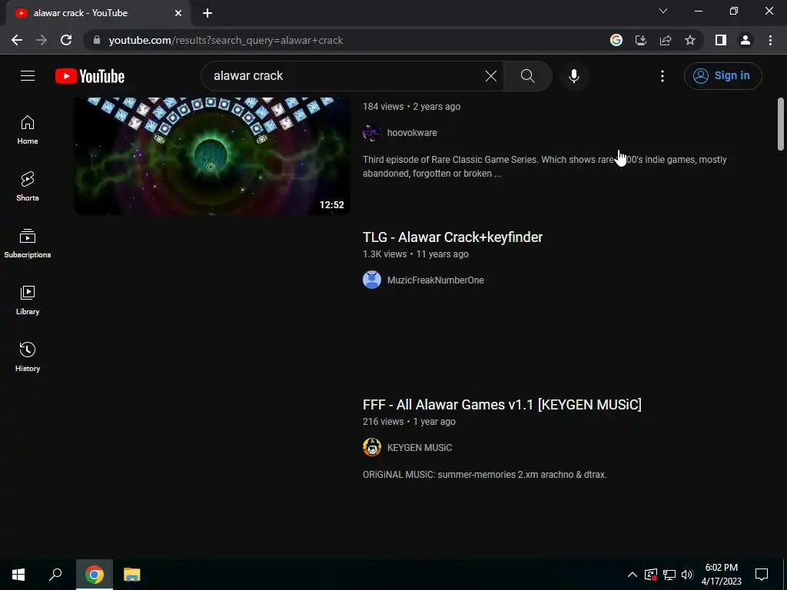Open the YouTube hamburger guide menu
This screenshot has width=787, height=590.
coord(28,76)
